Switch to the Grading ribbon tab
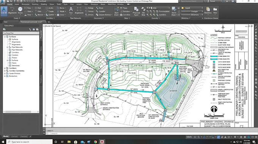 point(44,4)
